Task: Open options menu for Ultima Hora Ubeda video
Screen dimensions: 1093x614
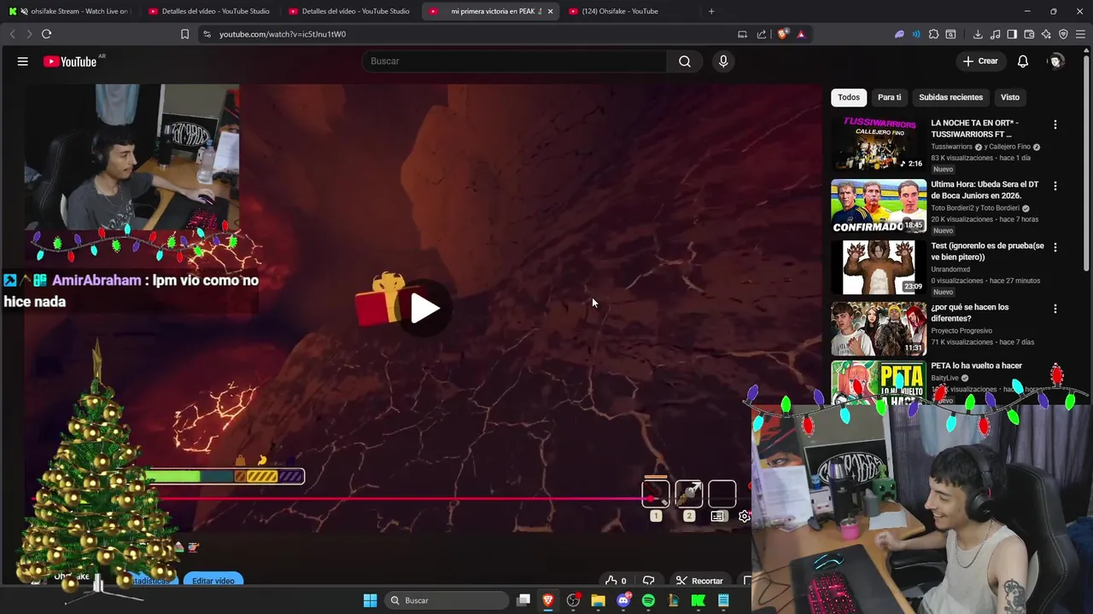Action: pos(1055,186)
